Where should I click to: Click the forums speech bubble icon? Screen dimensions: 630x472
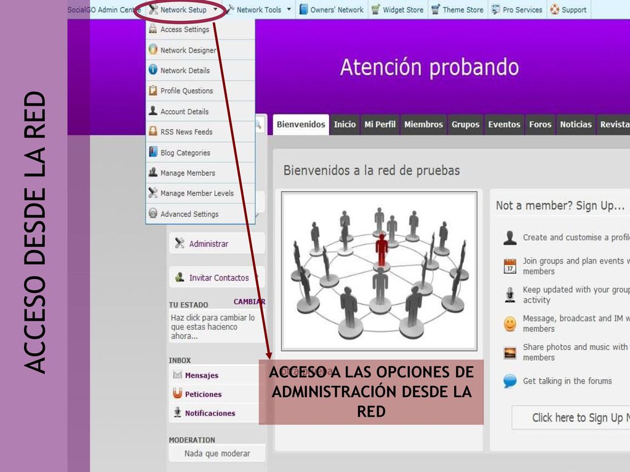coord(510,381)
